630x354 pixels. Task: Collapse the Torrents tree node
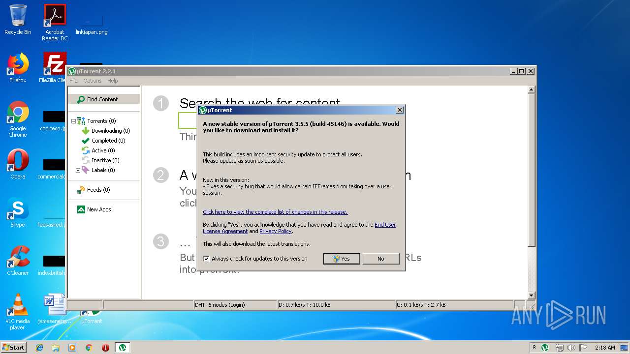click(x=73, y=121)
